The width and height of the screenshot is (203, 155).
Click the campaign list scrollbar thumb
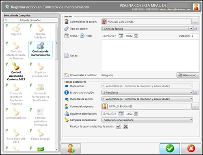click(56, 43)
